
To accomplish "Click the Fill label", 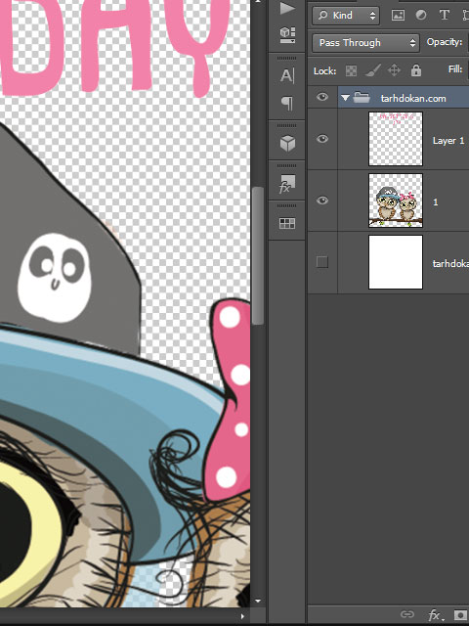I will point(455,69).
